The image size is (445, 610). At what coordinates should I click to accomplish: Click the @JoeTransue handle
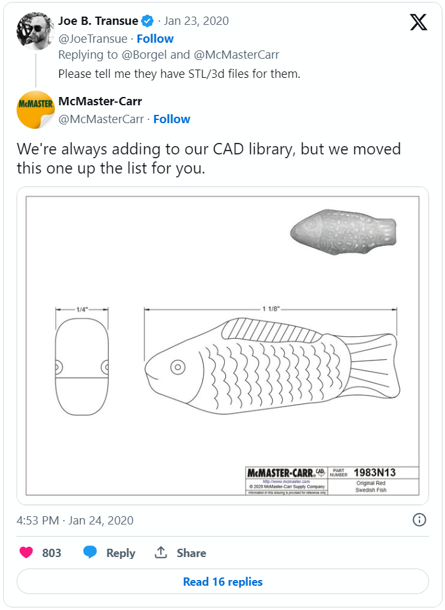(x=92, y=38)
